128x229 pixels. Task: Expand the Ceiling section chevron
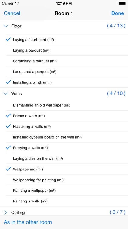[x=6, y=213]
